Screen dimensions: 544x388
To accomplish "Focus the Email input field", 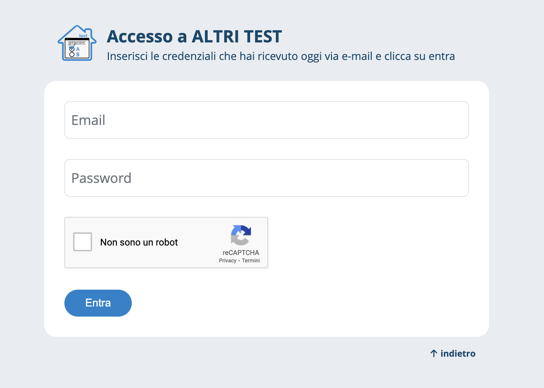I will (x=266, y=120).
